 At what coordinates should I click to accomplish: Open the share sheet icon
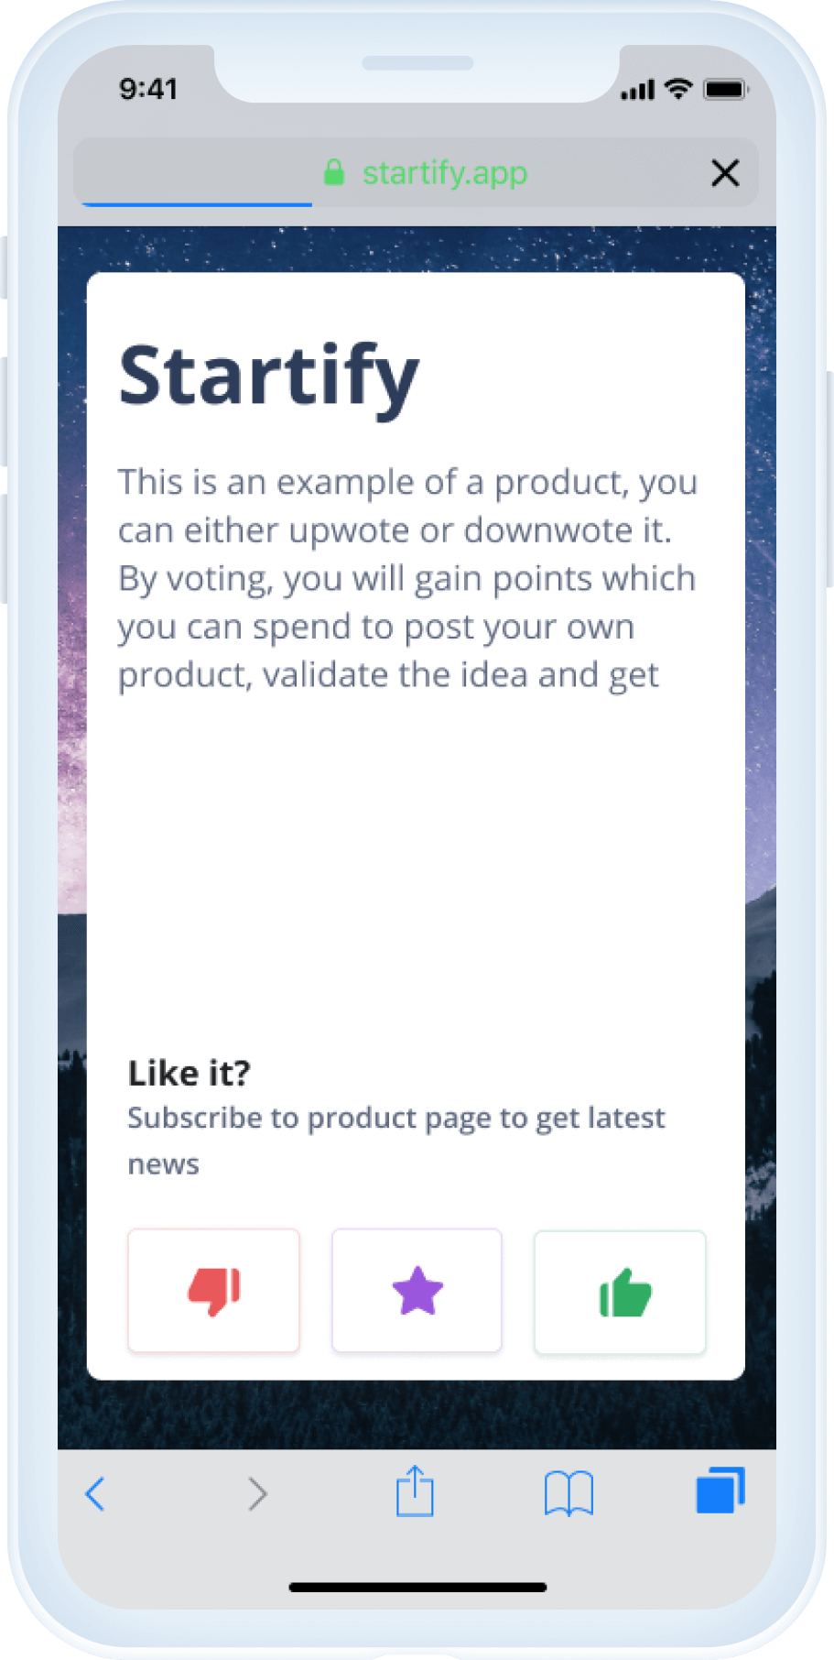tap(415, 1491)
